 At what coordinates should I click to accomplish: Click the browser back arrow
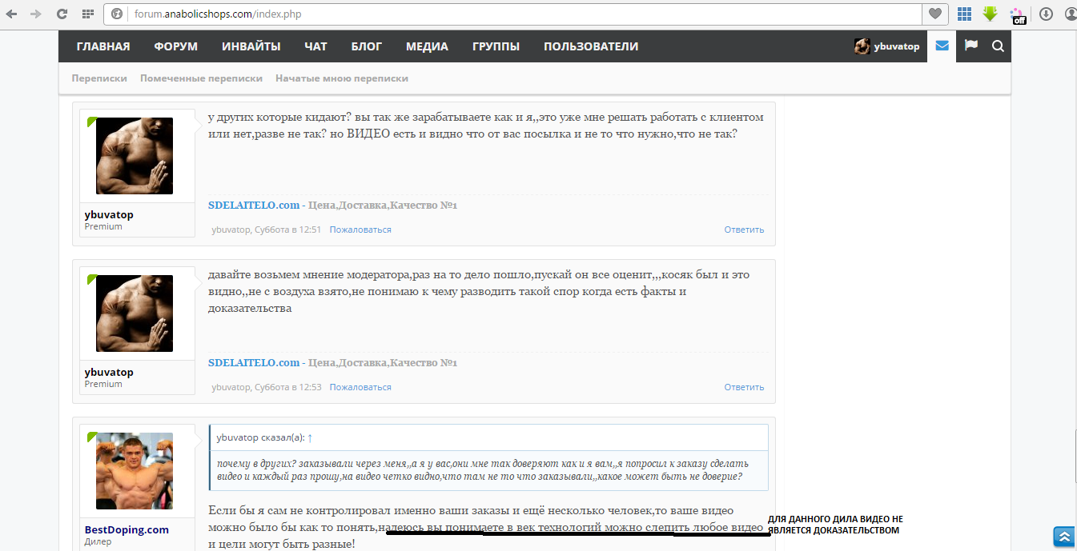[x=12, y=14]
